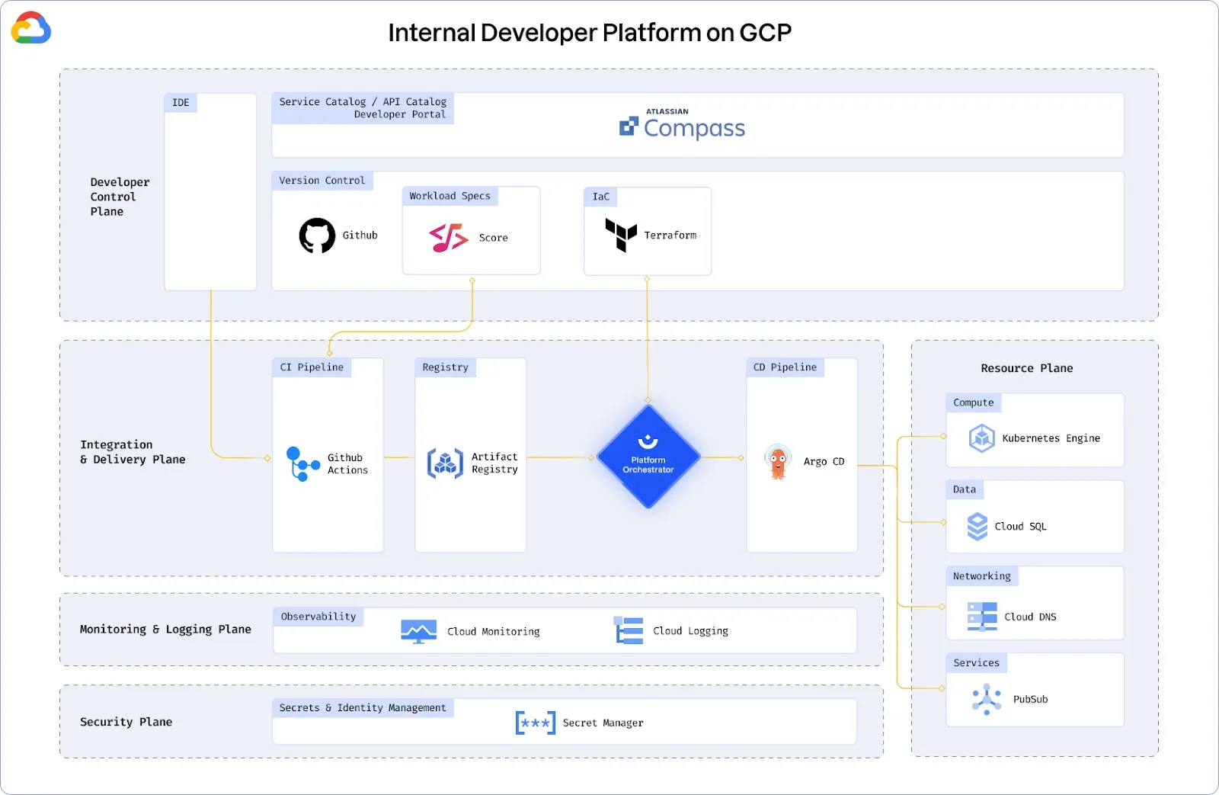
Task: Select the Score workload specs icon
Action: [448, 237]
